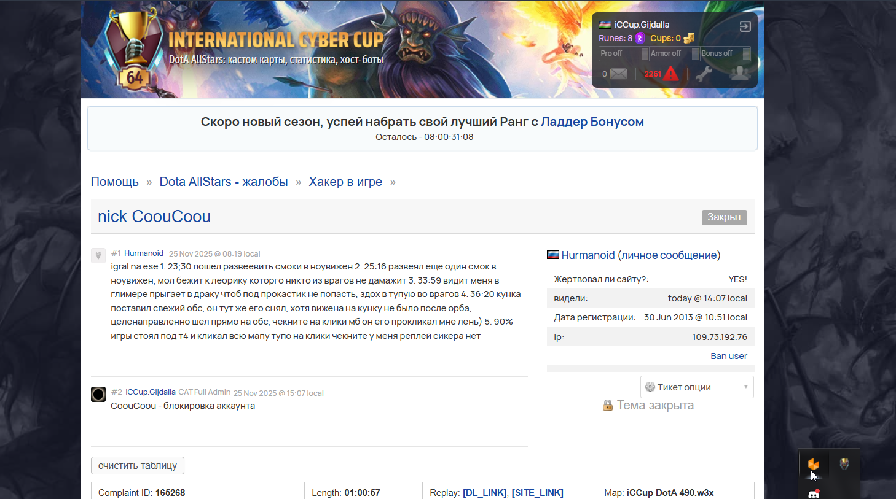
Task: Open the Discord tray icon
Action: (x=814, y=494)
